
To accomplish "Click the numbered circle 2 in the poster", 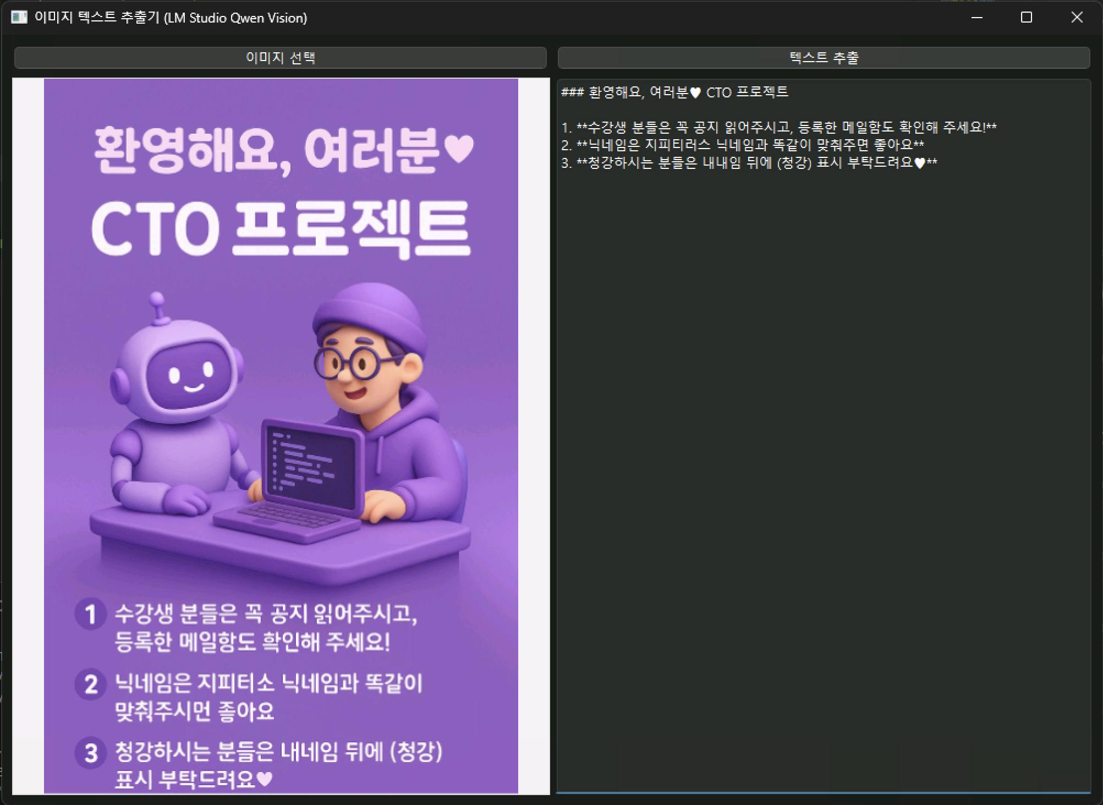I will (90, 684).
